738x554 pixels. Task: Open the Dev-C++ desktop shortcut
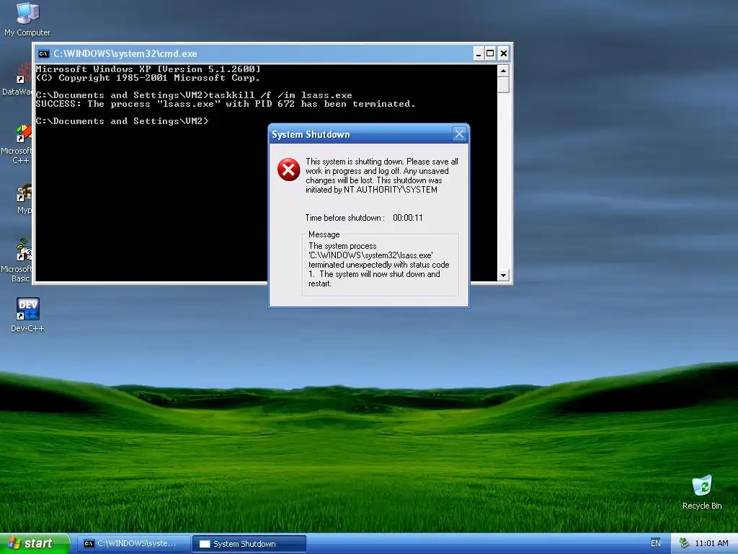27,315
